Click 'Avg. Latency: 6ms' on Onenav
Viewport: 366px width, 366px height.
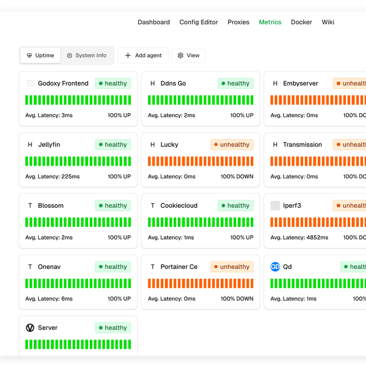pos(49,299)
